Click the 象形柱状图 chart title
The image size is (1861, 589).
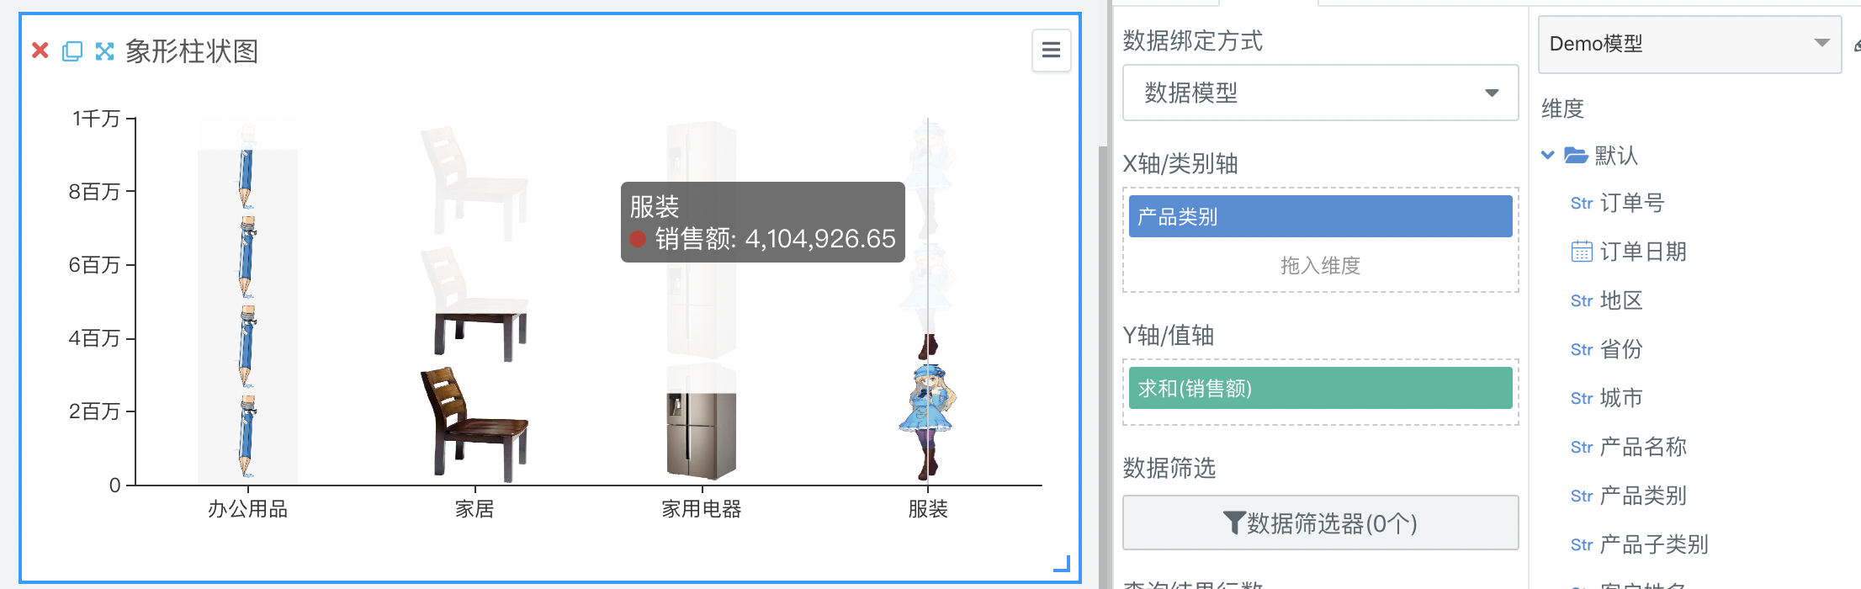[x=192, y=51]
